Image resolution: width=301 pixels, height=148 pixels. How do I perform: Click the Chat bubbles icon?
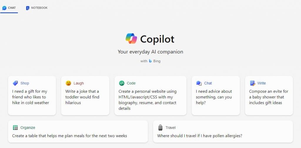point(199,83)
